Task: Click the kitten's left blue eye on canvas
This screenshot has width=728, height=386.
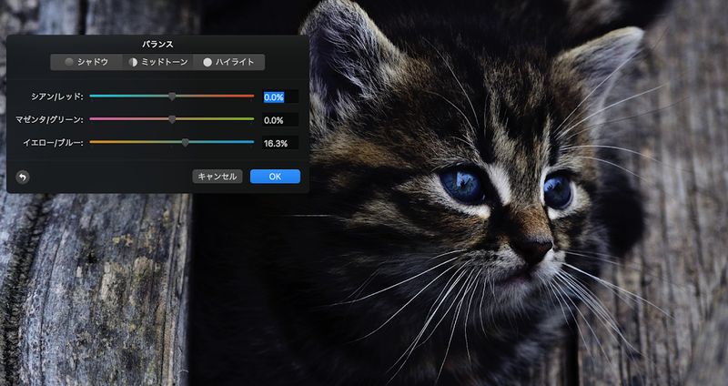Action: [461, 184]
